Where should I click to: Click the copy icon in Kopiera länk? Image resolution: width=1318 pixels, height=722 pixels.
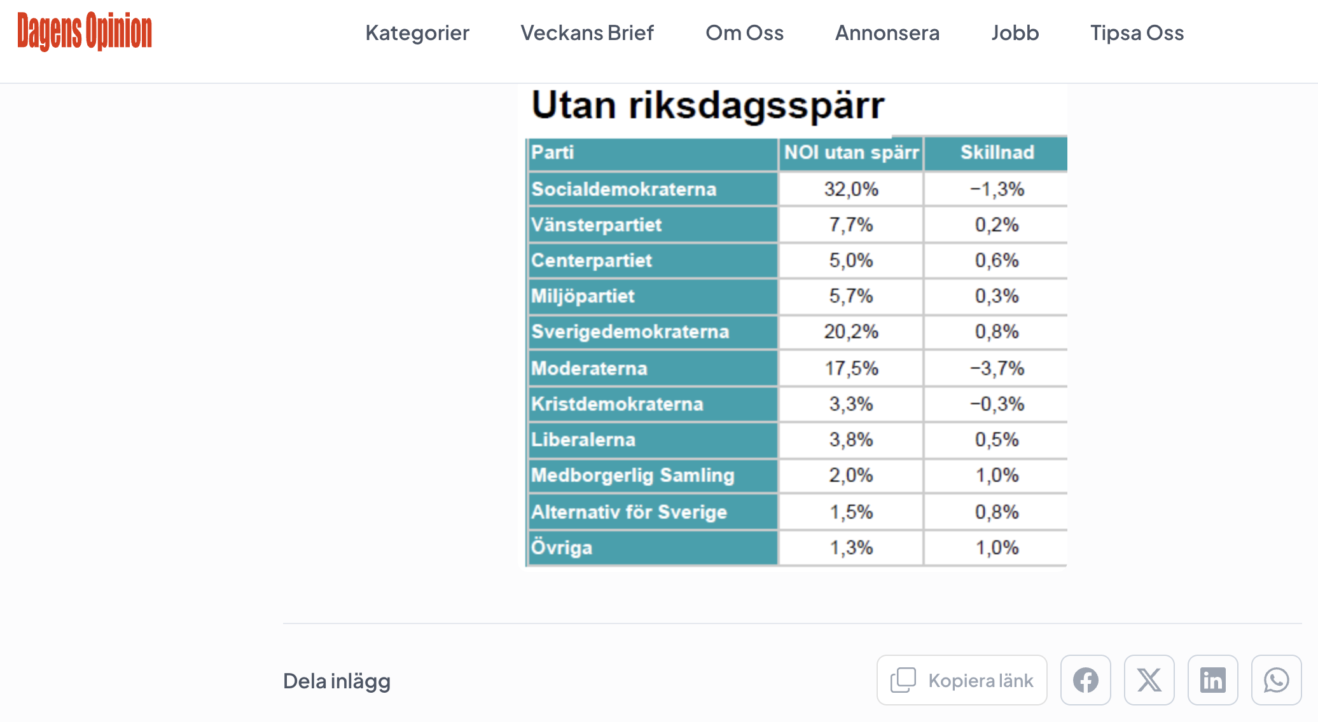pos(903,680)
